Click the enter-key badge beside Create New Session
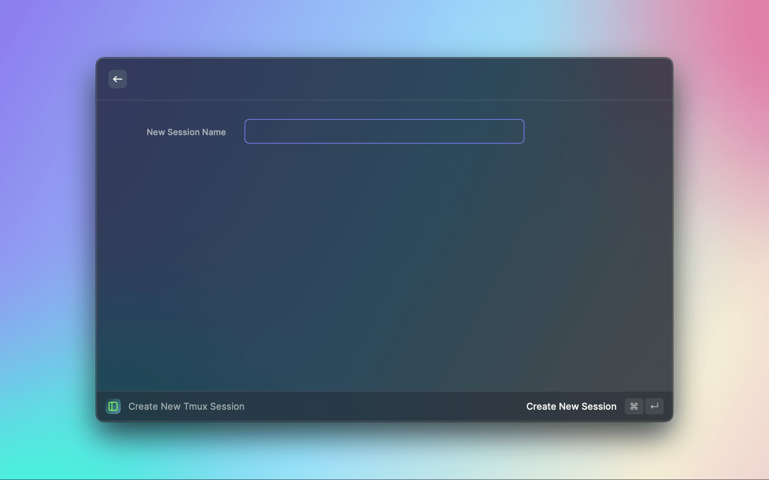Screen dimensions: 769x480 click(654, 406)
